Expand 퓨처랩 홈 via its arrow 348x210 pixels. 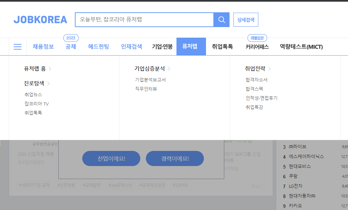click(50, 69)
